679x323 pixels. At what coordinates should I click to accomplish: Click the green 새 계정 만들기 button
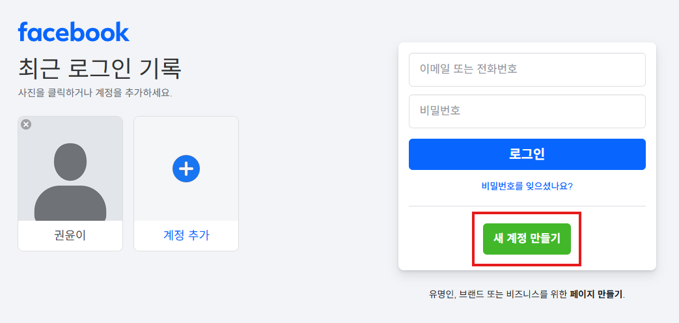coord(527,239)
